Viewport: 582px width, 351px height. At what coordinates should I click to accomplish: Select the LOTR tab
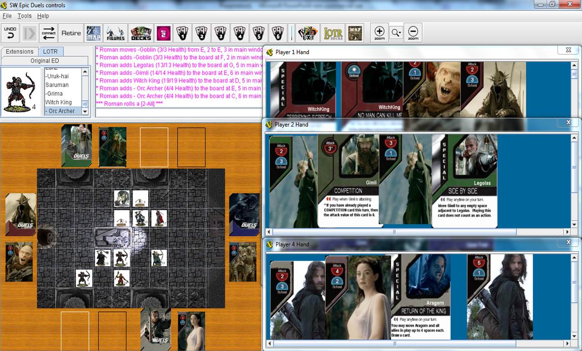point(51,52)
